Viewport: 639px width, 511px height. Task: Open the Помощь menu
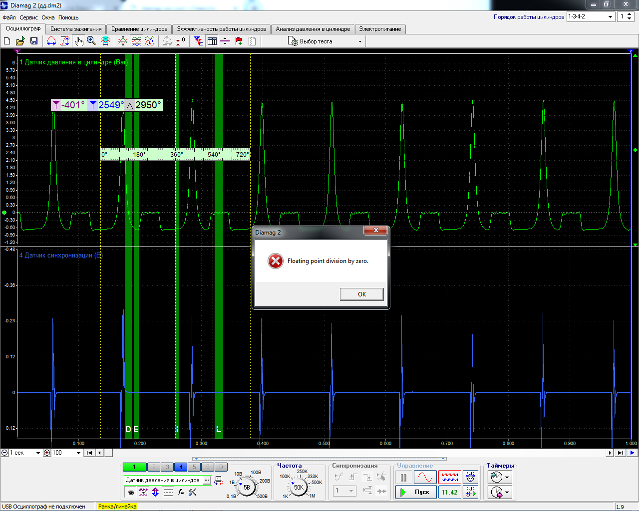click(68, 17)
